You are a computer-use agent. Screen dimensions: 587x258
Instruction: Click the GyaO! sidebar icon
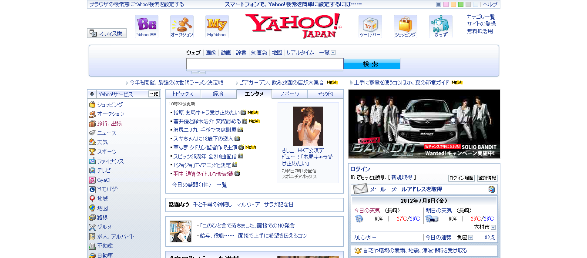point(92,180)
